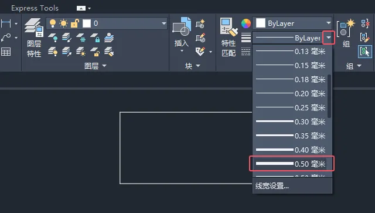This screenshot has height=213, width=375.
Task: Open the Express Tools ribbon tab
Action: pos(35,8)
